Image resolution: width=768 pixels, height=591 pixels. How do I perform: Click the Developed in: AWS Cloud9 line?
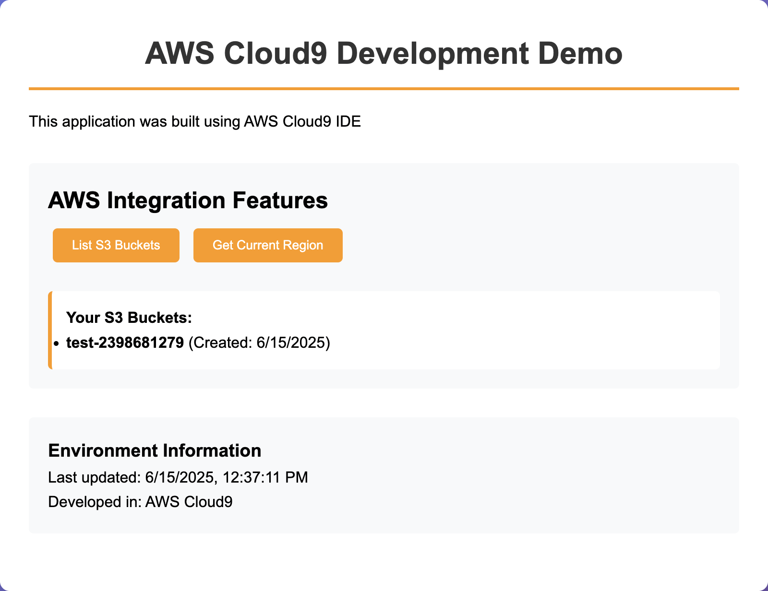tap(141, 502)
